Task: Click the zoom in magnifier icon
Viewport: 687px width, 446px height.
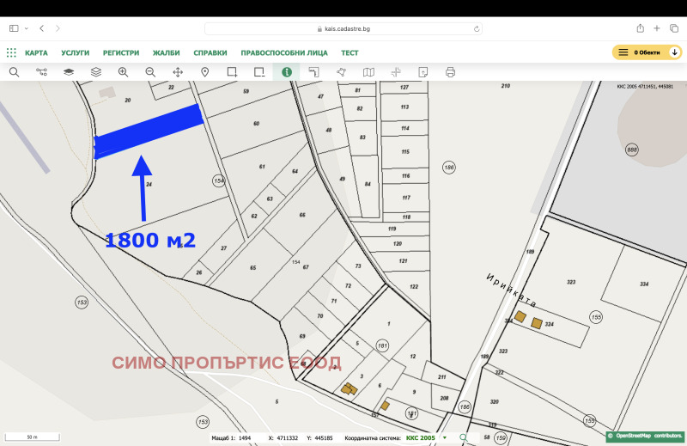Action: pos(123,72)
